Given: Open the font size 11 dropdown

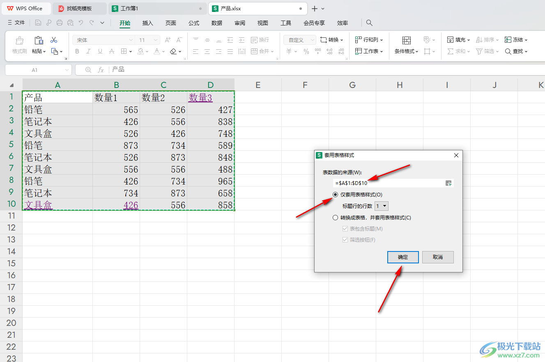Looking at the screenshot, I should [156, 40].
